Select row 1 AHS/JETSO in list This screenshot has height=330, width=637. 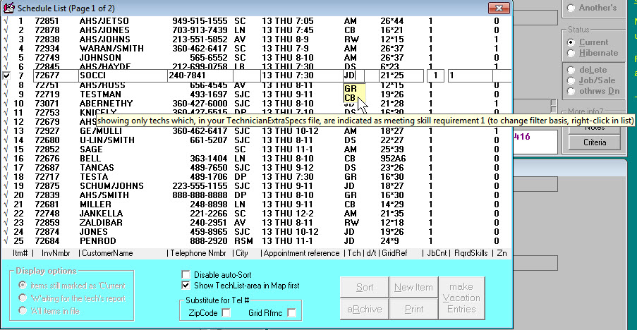point(106,21)
